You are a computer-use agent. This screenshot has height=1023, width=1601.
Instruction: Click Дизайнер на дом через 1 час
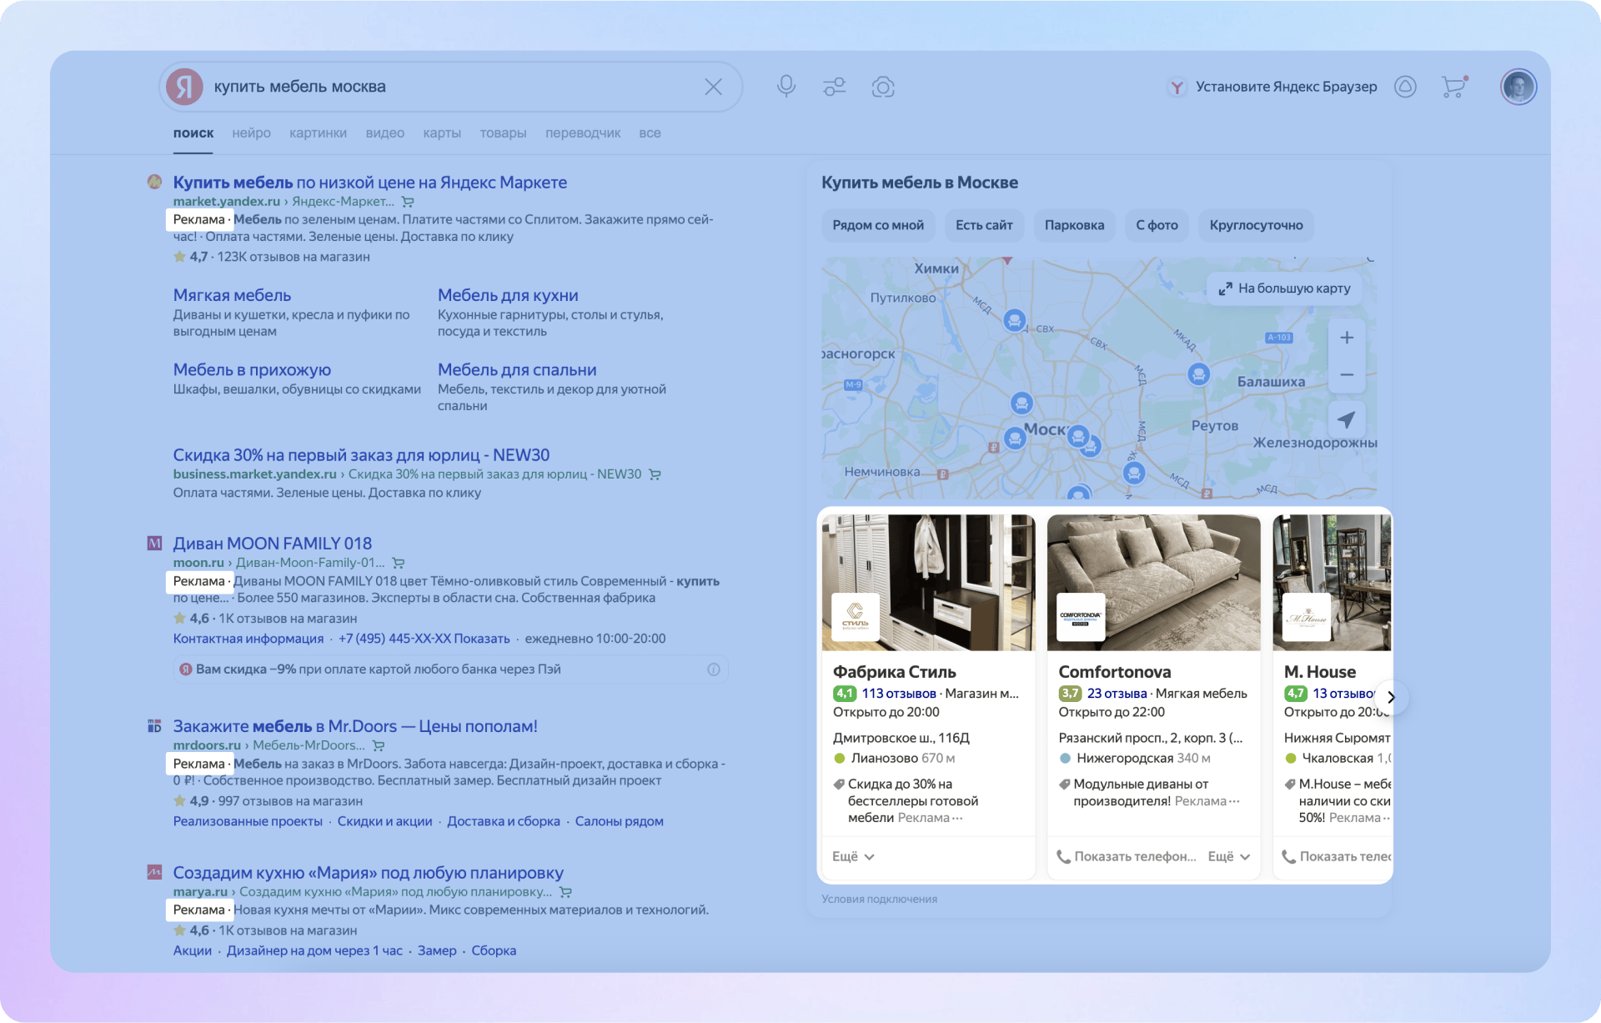tap(314, 950)
